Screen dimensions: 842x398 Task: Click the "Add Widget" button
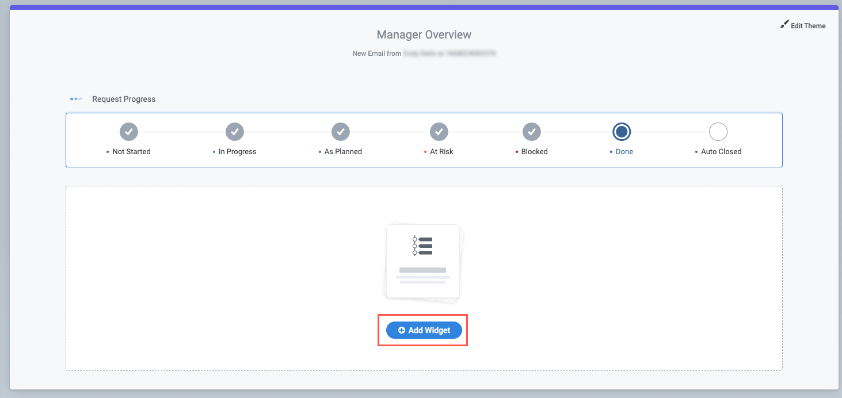[424, 330]
